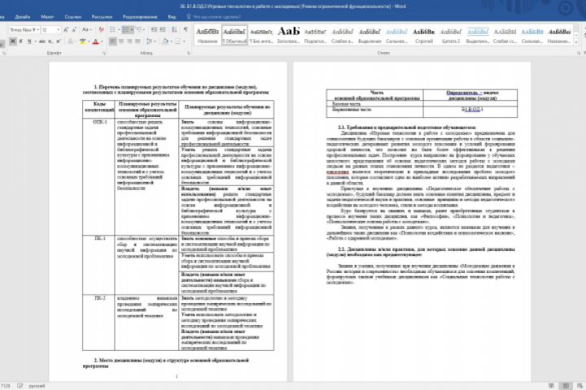Apply yellow text highlight color
This screenshot has width=586, height=390.
pos(82,41)
